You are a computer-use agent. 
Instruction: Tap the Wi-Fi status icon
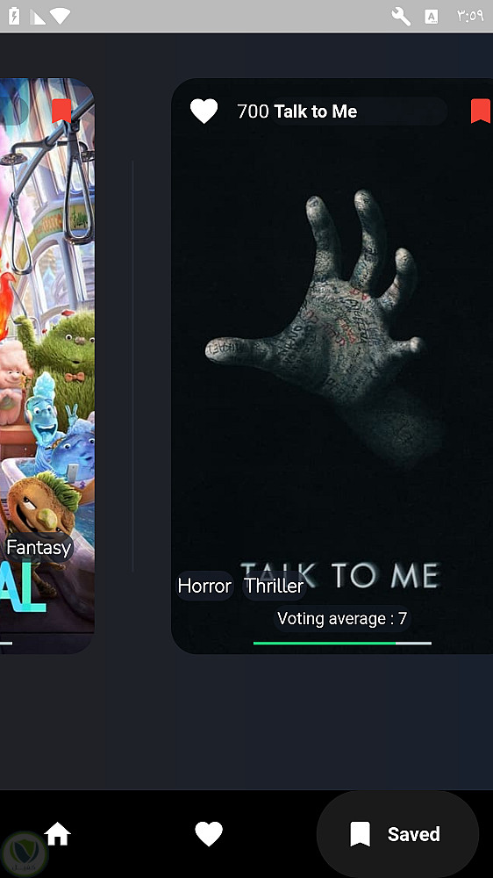point(60,16)
